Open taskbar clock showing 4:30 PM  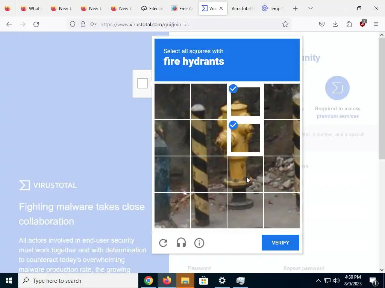click(x=353, y=280)
